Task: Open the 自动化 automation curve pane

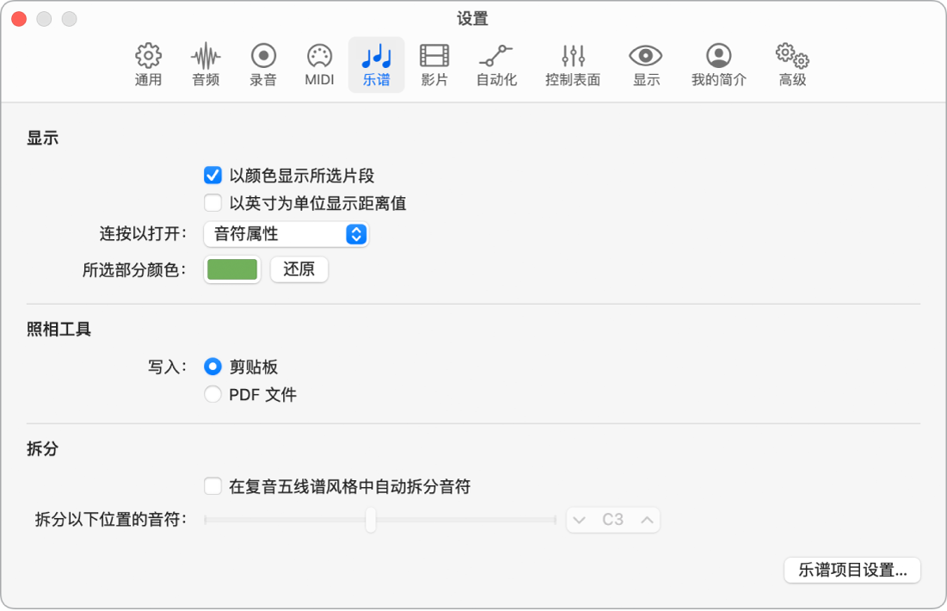Action: (496, 64)
